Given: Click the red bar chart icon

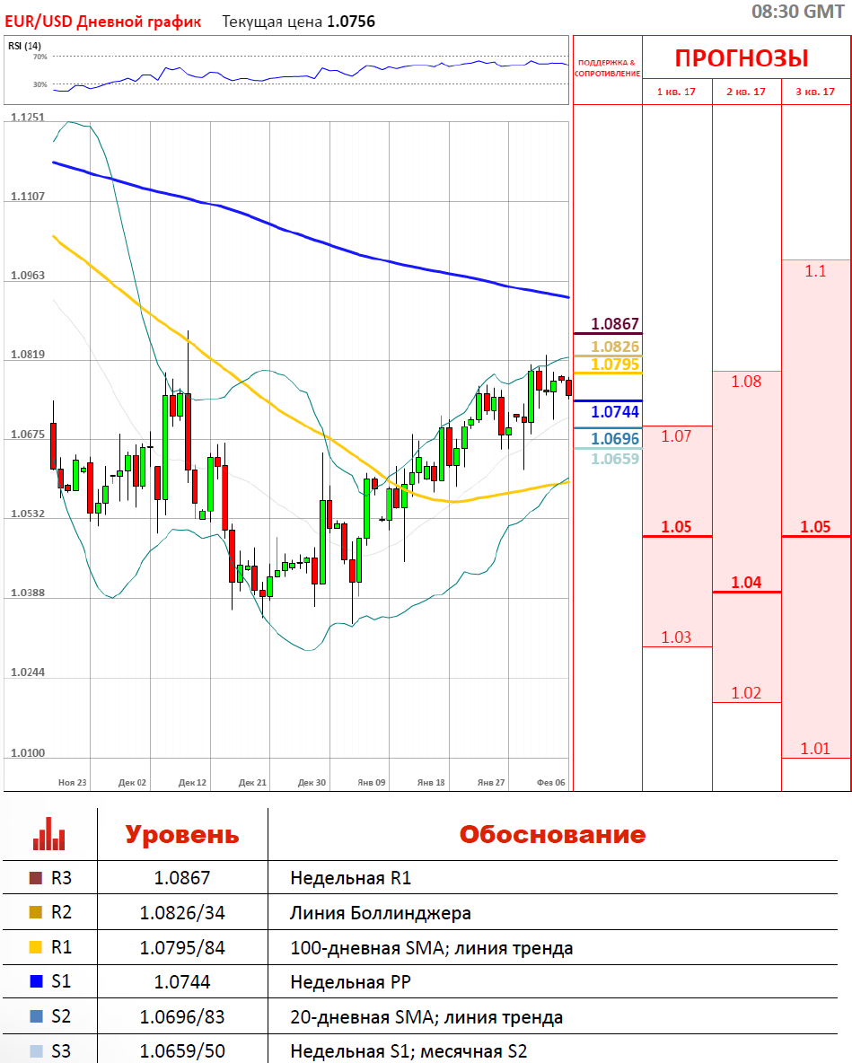Looking at the screenshot, I should coord(48,834).
